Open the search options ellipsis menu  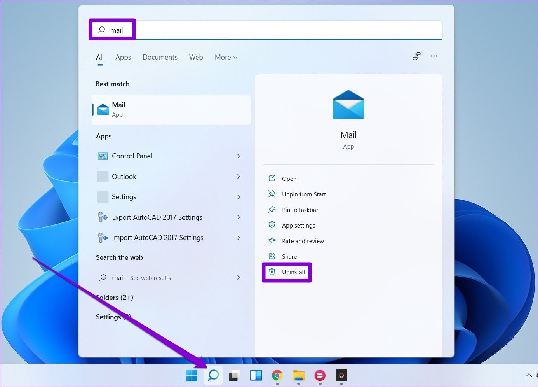click(x=434, y=56)
